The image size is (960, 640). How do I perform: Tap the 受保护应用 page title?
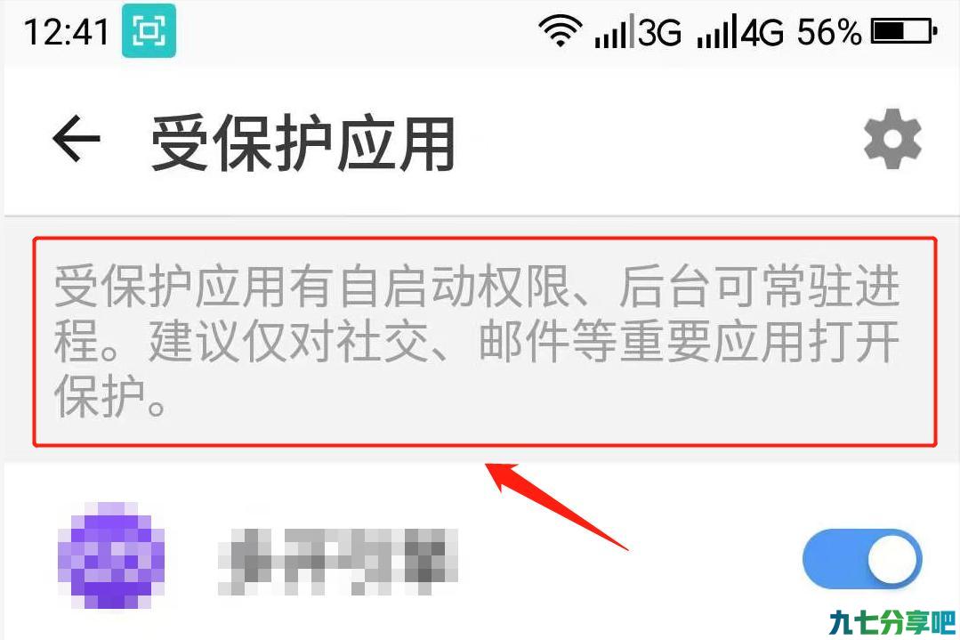[303, 143]
